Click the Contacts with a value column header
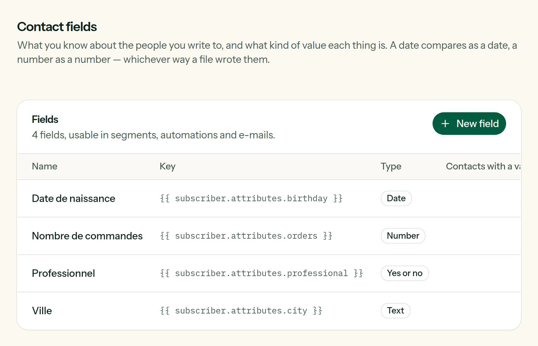 coord(483,166)
